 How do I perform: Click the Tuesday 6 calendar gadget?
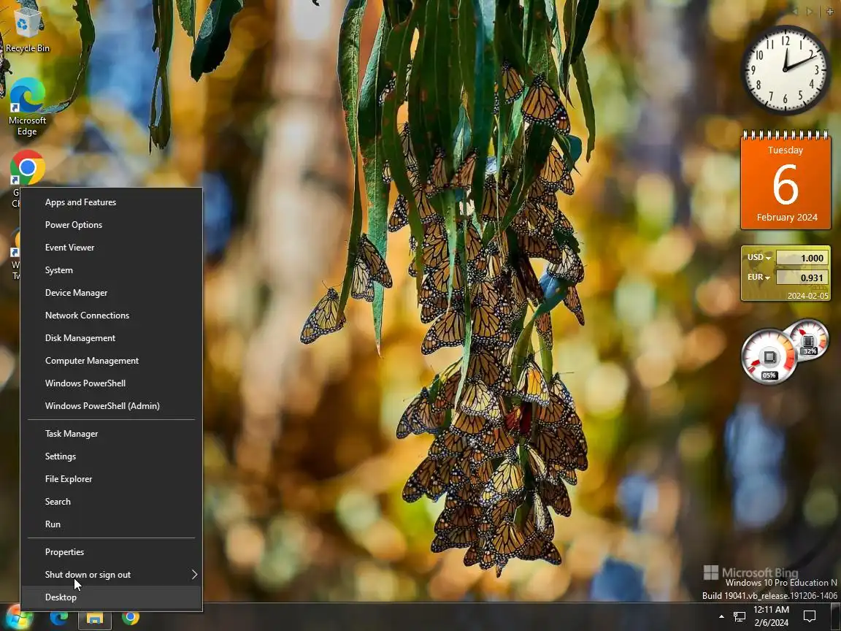tap(786, 181)
